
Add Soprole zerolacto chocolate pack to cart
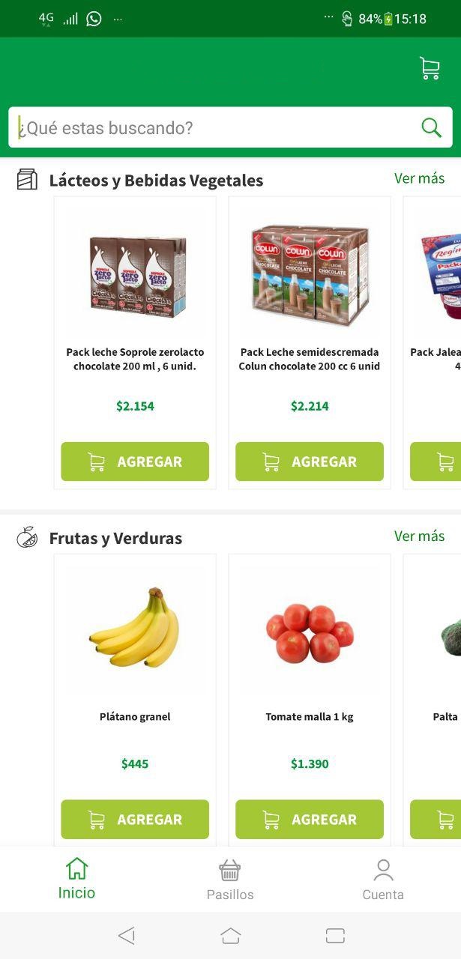tap(135, 462)
